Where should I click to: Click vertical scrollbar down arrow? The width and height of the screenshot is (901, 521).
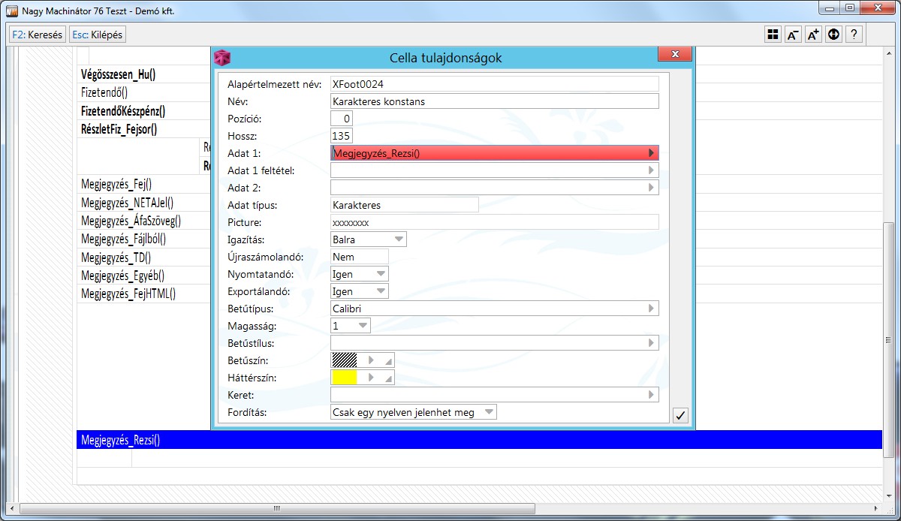pos(890,496)
